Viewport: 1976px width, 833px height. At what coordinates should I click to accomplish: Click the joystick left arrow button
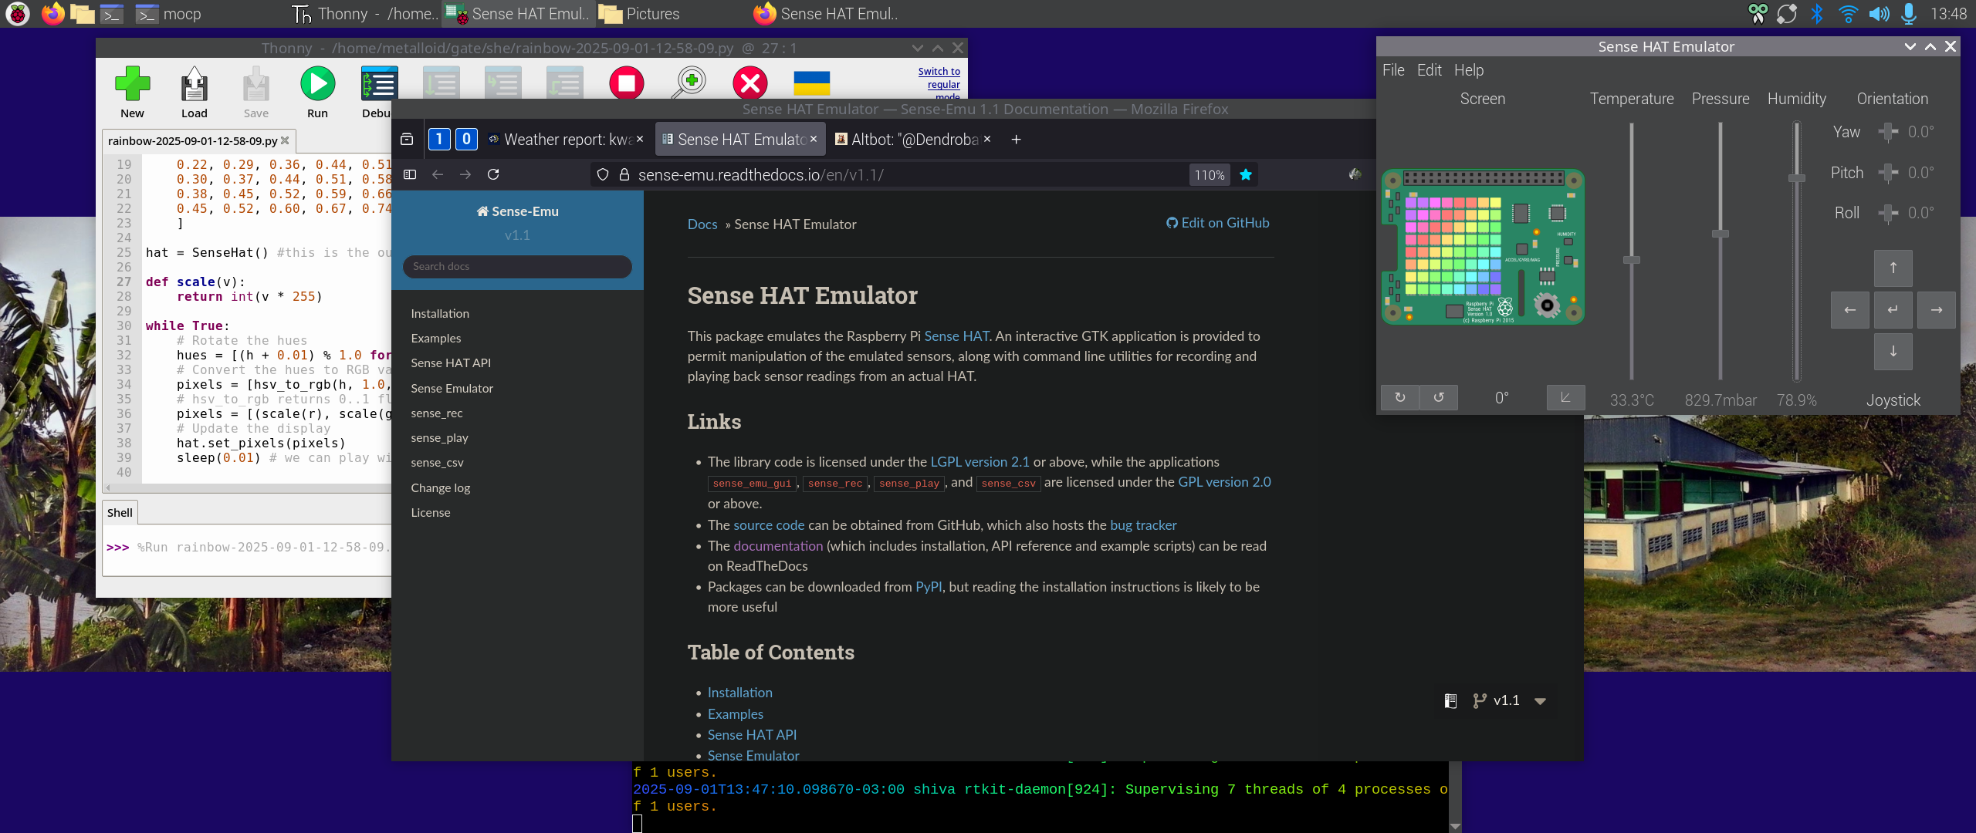point(1850,310)
